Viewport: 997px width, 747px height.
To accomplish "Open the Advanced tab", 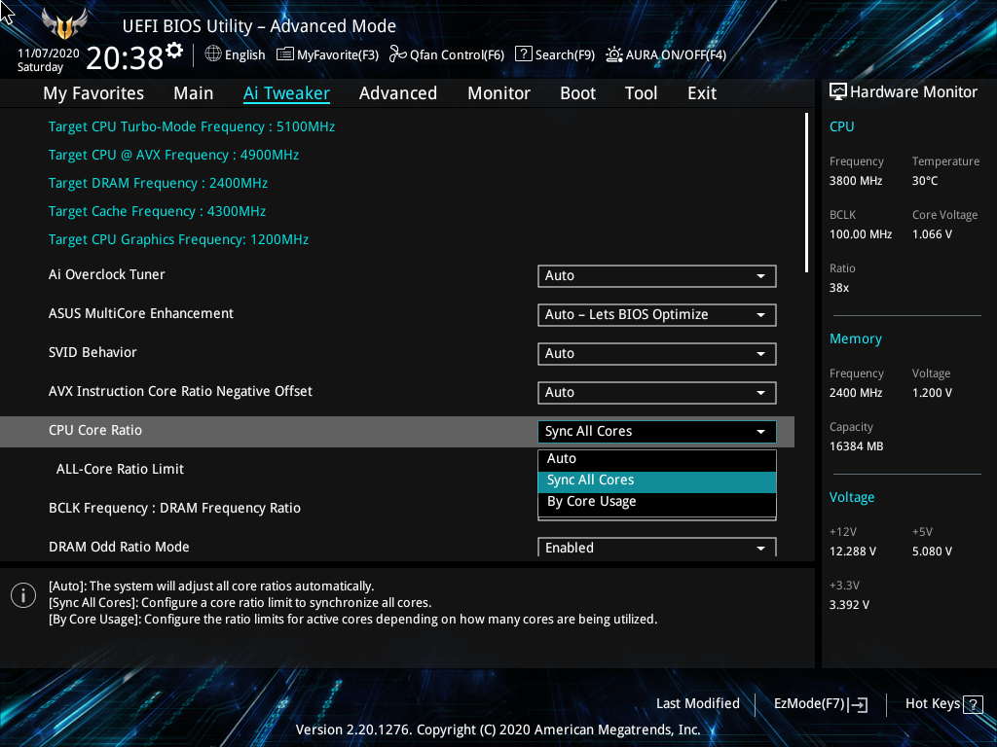I will [x=398, y=93].
